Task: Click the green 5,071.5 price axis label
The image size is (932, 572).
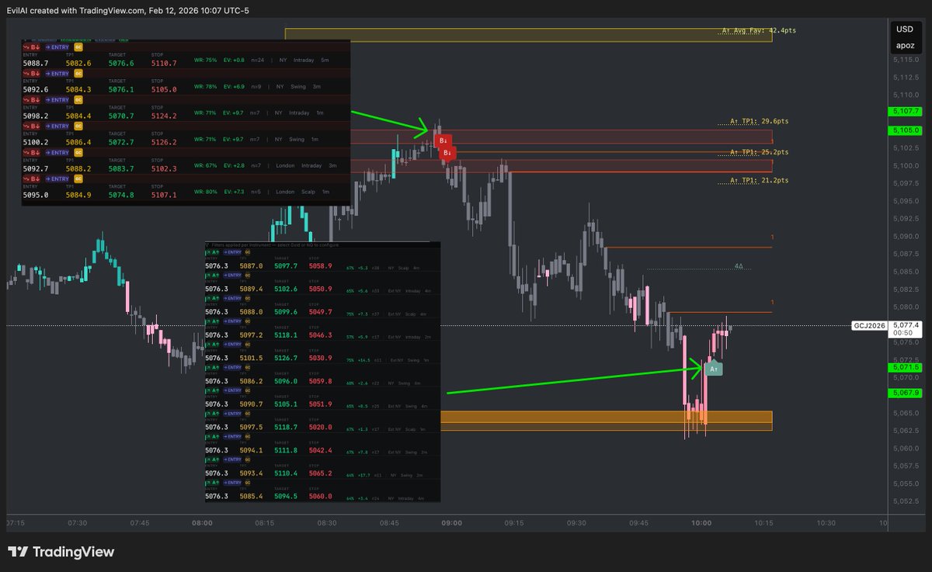Action: coord(906,366)
